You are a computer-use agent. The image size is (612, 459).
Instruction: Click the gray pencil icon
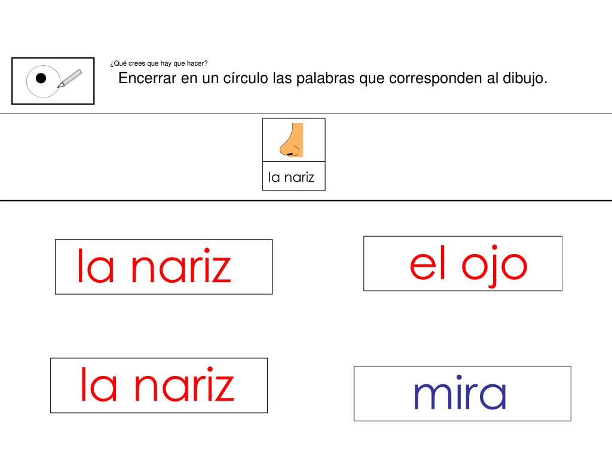[70, 78]
